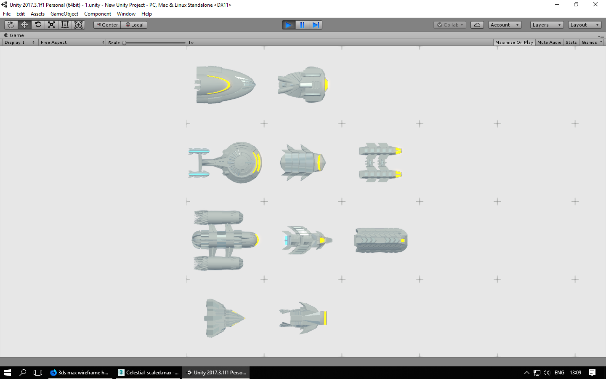The height and width of the screenshot is (379, 606).
Task: Open the Gizmos dropdown arrow
Action: (x=601, y=43)
